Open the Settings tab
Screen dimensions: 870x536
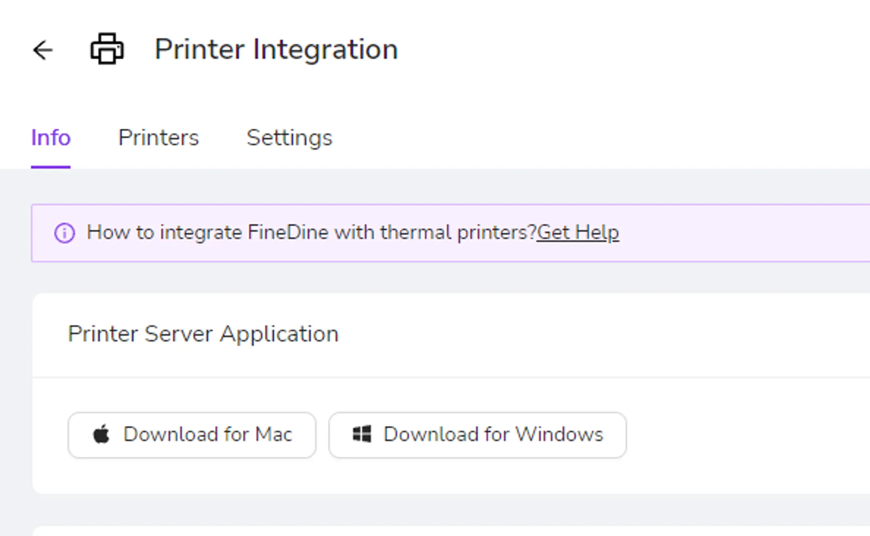coord(290,138)
